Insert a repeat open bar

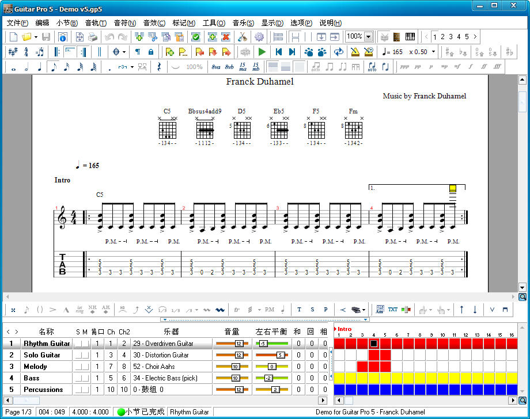(56, 52)
